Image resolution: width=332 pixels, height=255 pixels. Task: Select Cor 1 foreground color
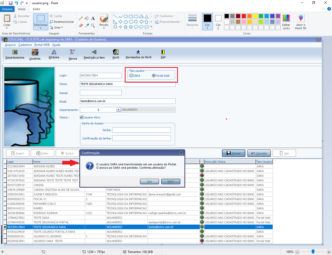point(207,22)
